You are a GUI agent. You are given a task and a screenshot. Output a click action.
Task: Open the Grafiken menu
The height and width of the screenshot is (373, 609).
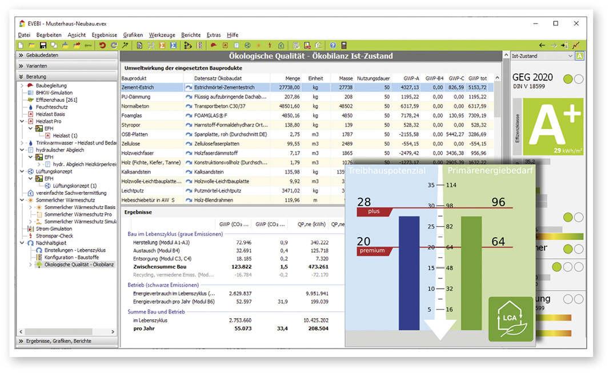pyautogui.click(x=133, y=34)
